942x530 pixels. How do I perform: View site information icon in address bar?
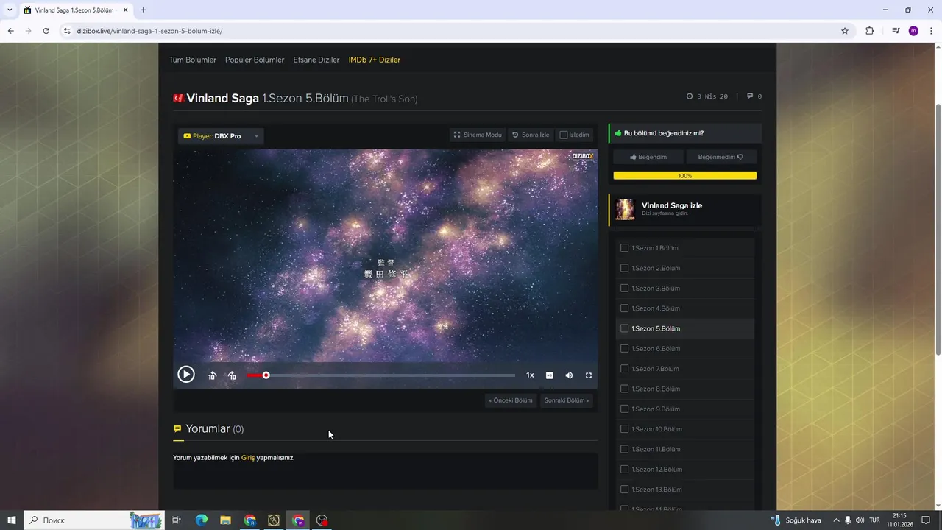point(67,31)
